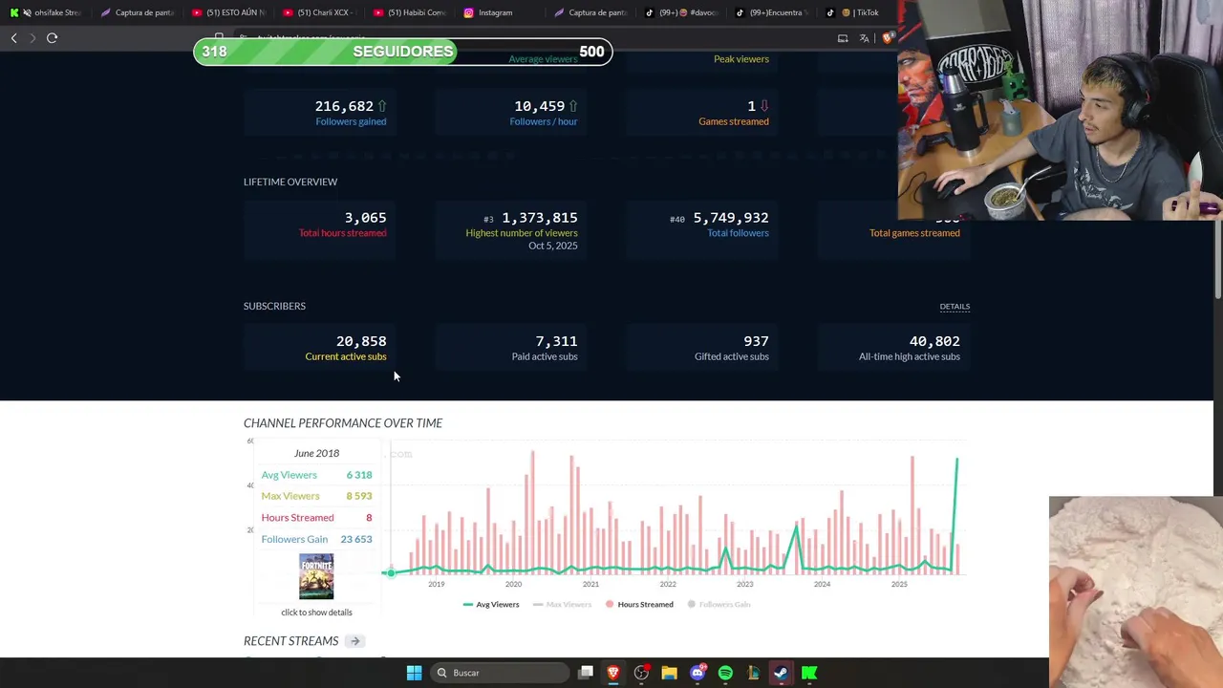Switch to the Habibi YouTube tab
This screenshot has width=1223, height=688.
(x=410, y=12)
